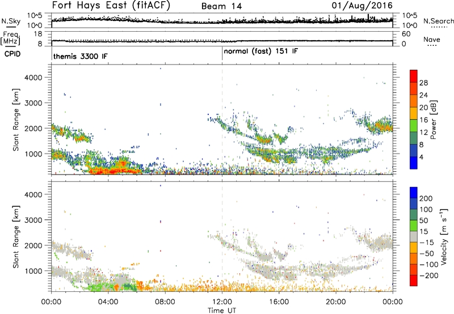This screenshot has width=454, height=314.
Task: Click the '50' velocity scale value
Action: click(423, 220)
